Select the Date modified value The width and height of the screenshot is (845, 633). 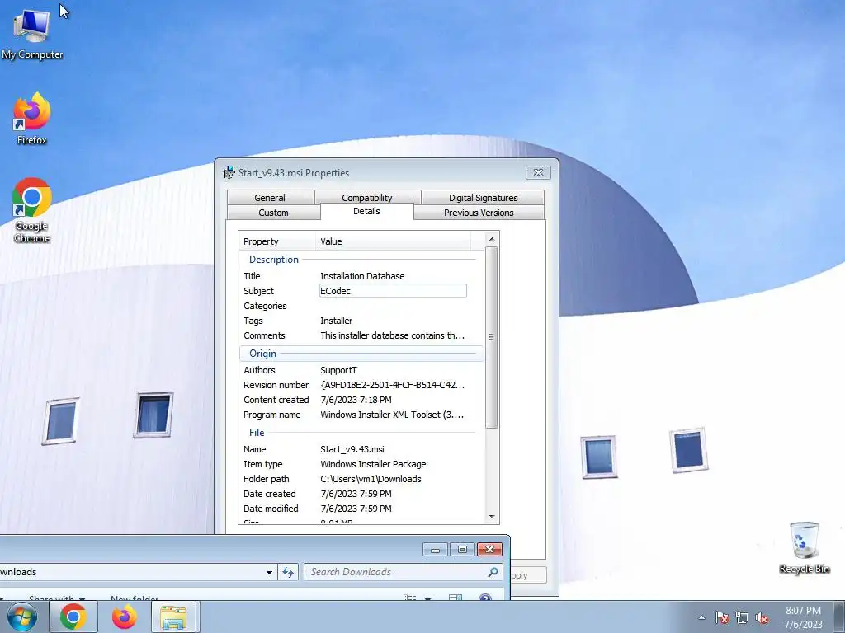[x=356, y=509]
